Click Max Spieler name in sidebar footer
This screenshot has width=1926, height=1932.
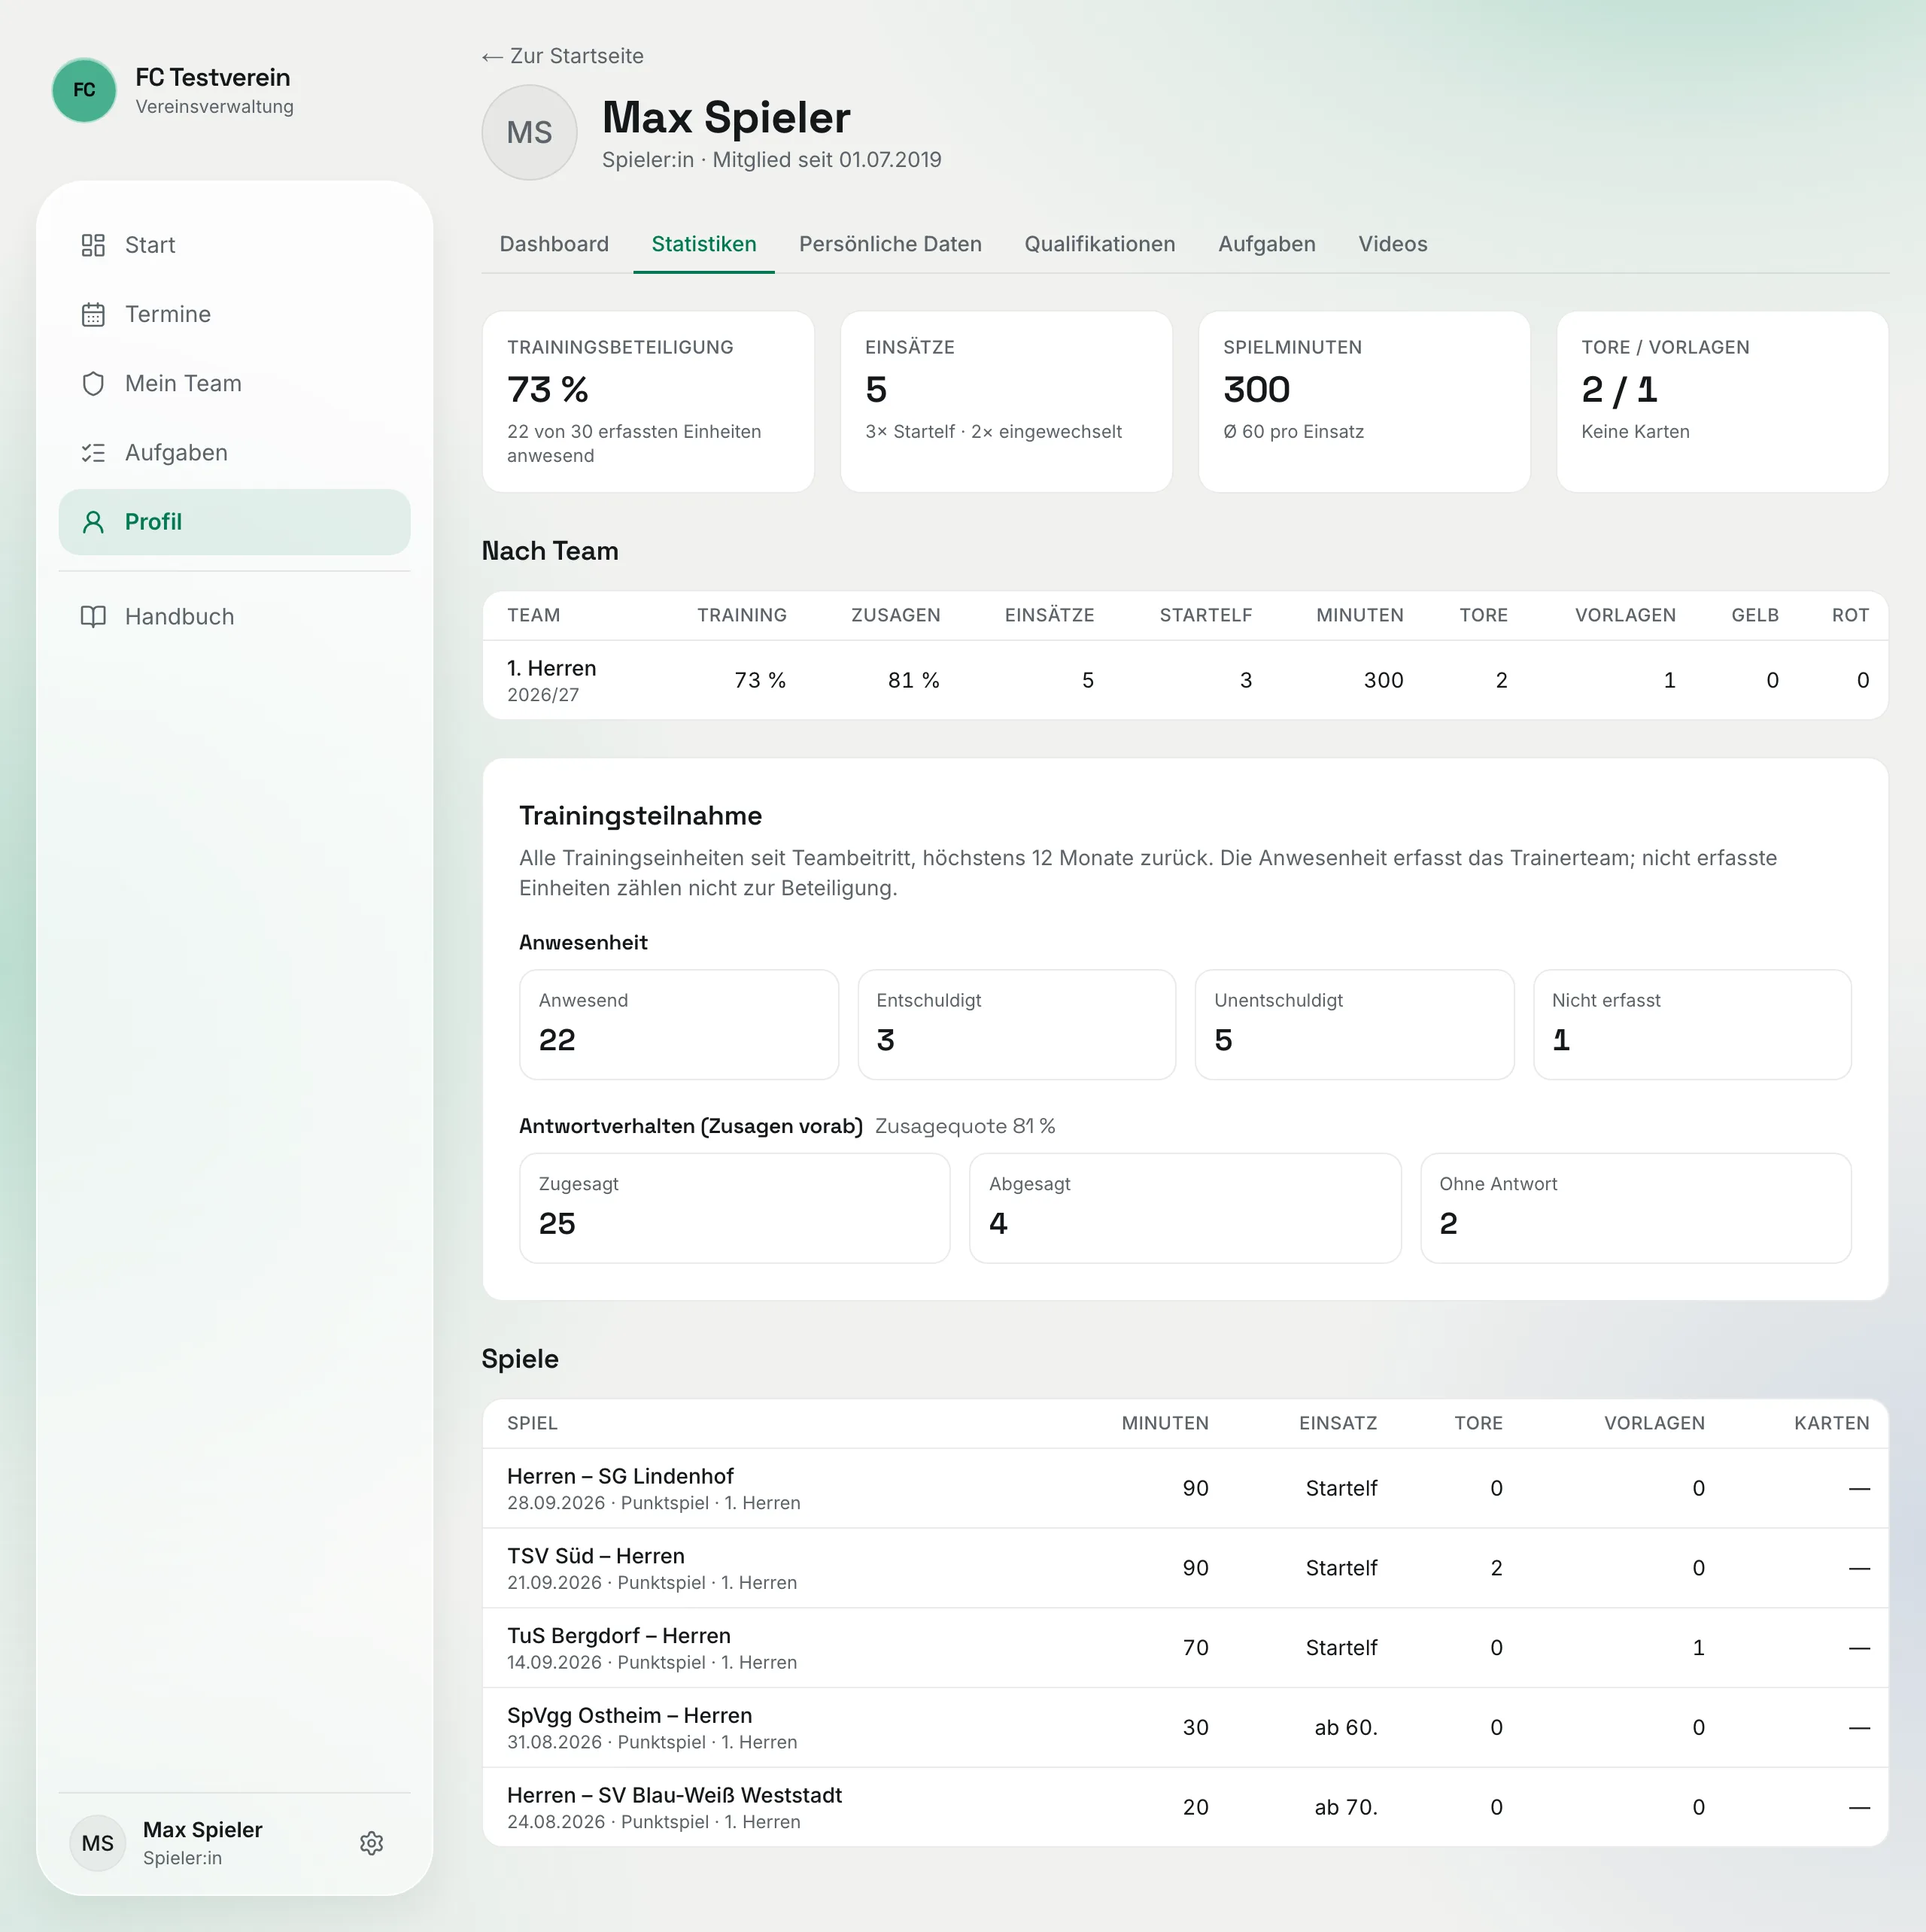202,1829
